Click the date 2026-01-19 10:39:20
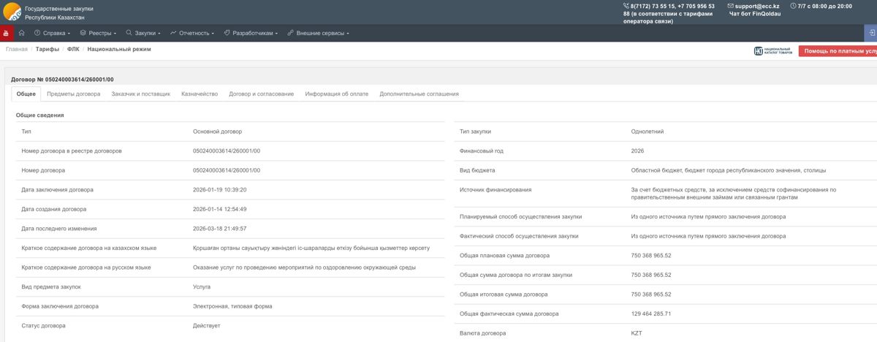 [219, 189]
